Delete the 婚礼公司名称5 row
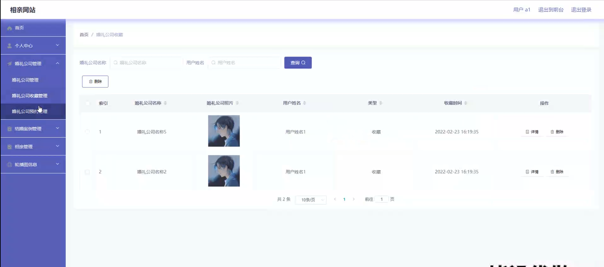The height and width of the screenshot is (267, 604). coord(557,132)
